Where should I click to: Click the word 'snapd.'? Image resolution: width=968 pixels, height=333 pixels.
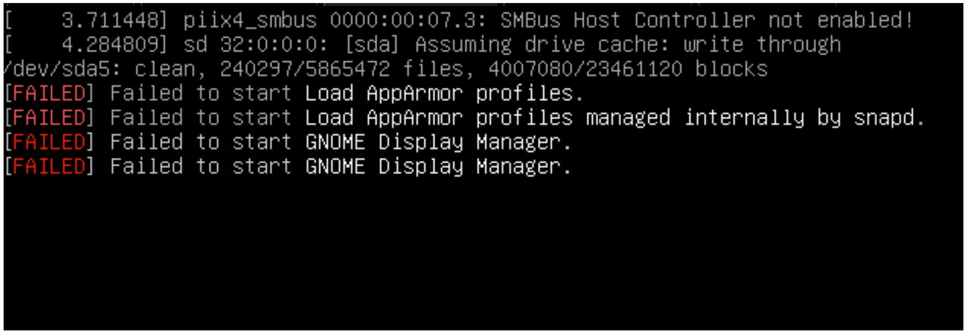click(889, 118)
